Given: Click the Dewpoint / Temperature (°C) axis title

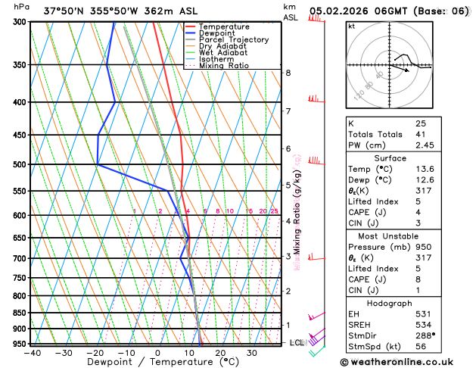Looking at the screenshot, I should coord(163,362).
